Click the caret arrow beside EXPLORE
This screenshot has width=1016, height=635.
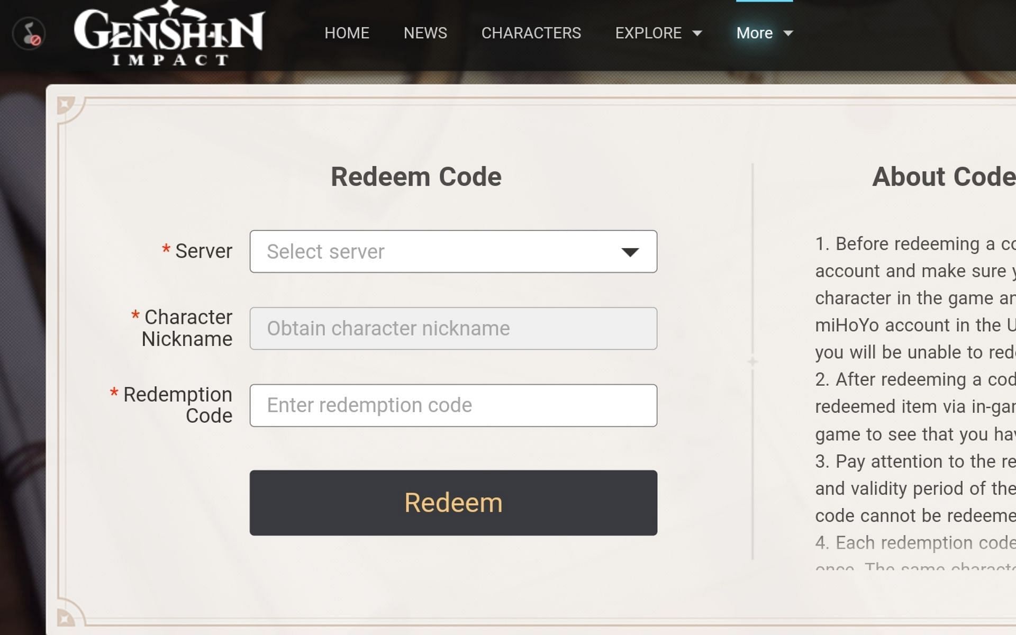click(x=697, y=33)
